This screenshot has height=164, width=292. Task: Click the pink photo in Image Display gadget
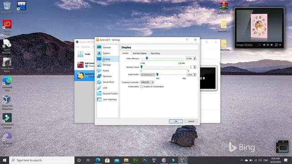259,26
